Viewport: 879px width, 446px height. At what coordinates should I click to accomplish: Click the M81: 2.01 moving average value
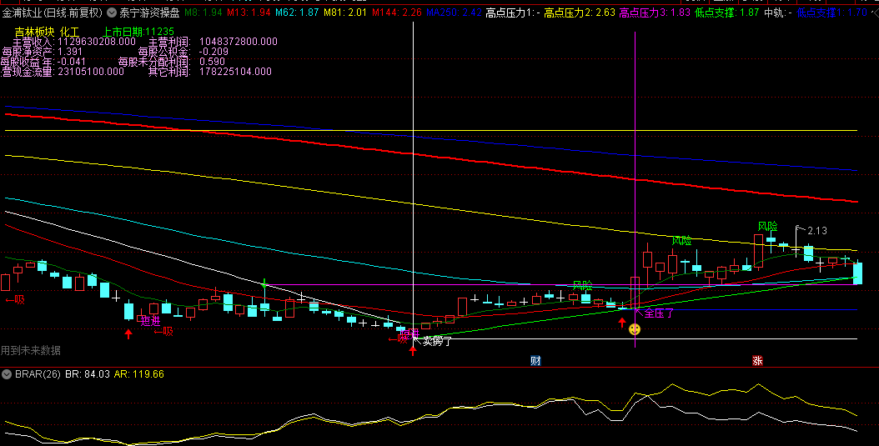click(x=344, y=12)
